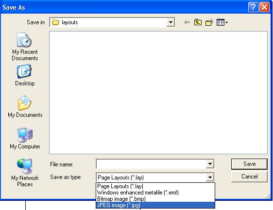Expand the Save in folder dropdown
273x210 pixels.
point(171,22)
